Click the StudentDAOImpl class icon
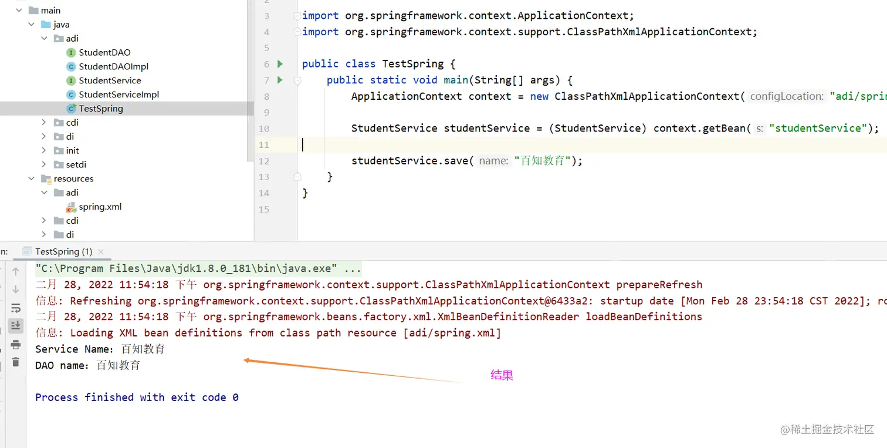This screenshot has width=887, height=448. [71, 66]
